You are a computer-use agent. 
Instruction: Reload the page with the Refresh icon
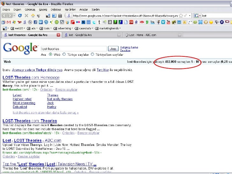[20, 15]
